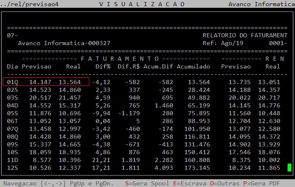Screen dimensions: 295x187
Task: Click the Dif% column header
Action: (x=103, y=66)
